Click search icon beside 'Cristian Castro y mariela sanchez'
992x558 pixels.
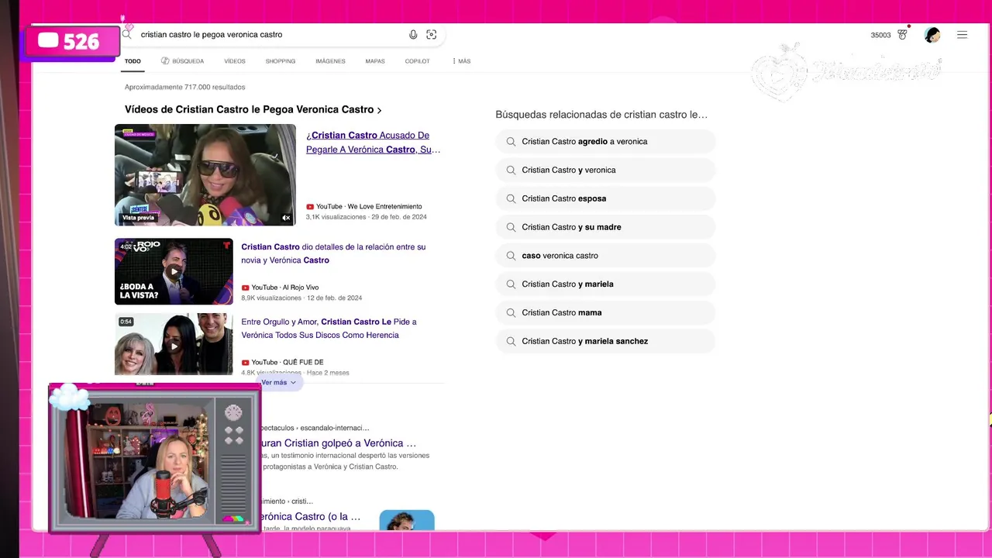pos(511,342)
